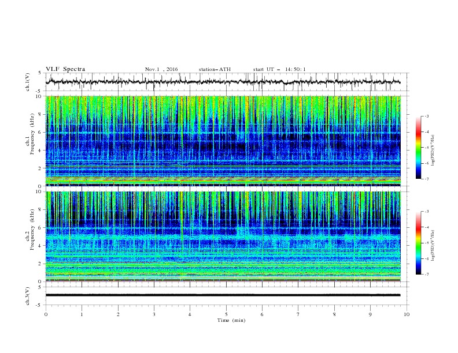
Task: Click inside the ch.2 spectrogram panel
Action: [x=223, y=236]
